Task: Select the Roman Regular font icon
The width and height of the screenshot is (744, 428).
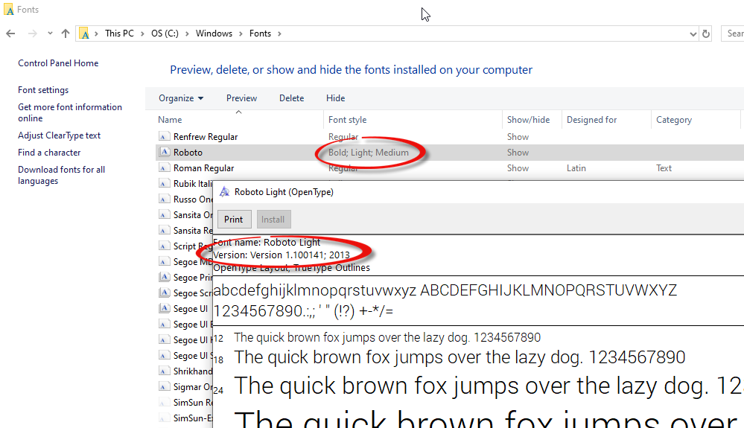Action: (164, 167)
